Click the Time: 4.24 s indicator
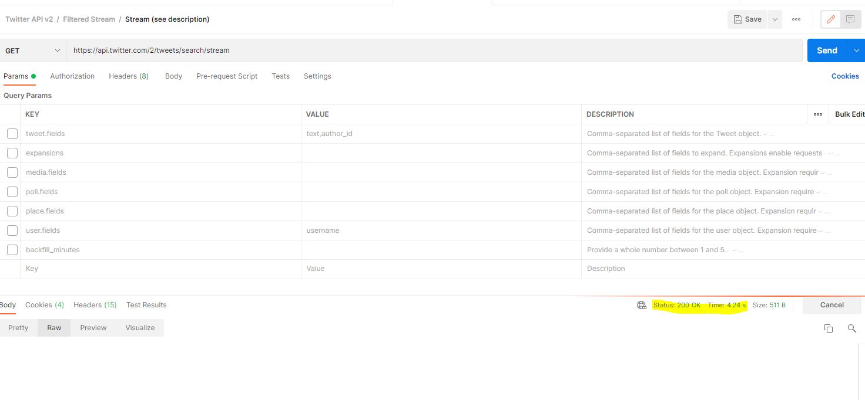Viewport: 865px width, 400px height. click(x=727, y=305)
